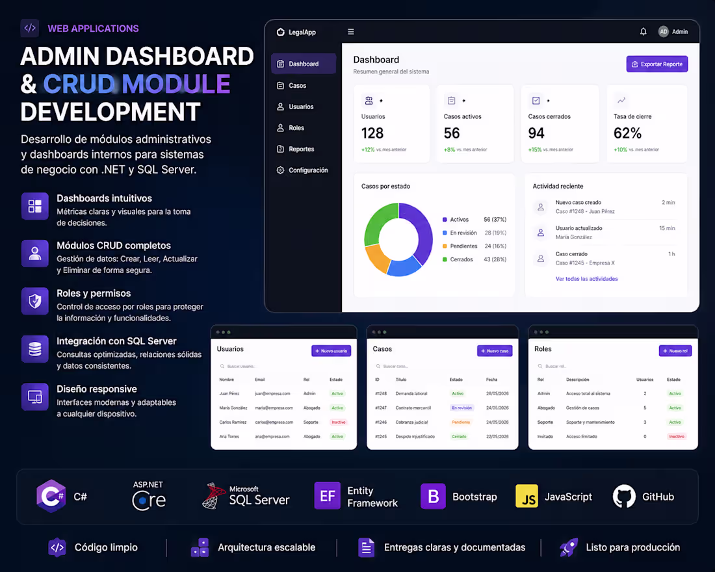Image resolution: width=715 pixels, height=572 pixels.
Task: Click the code brackets icon beside WEB APPLICATIONS
Action: coord(30,29)
